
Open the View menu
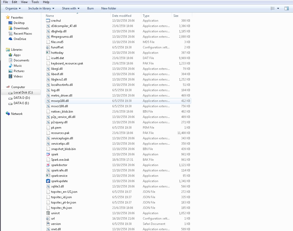click(x=24, y=2)
